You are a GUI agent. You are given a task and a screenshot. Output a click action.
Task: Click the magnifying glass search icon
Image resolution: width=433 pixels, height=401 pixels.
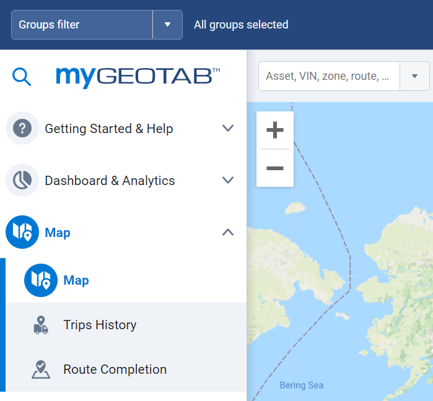point(22,77)
